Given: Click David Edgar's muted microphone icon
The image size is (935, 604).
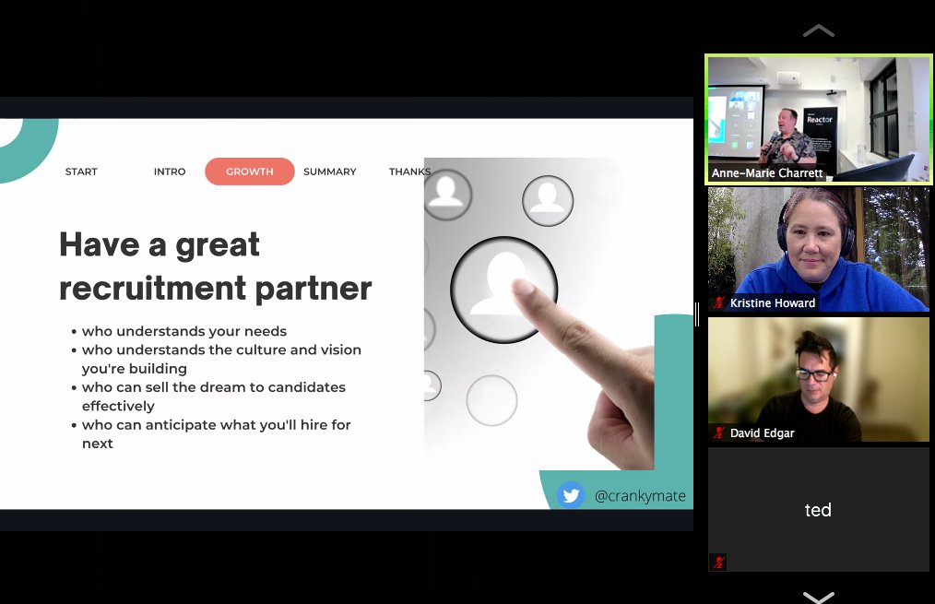Looking at the screenshot, I should click(718, 432).
